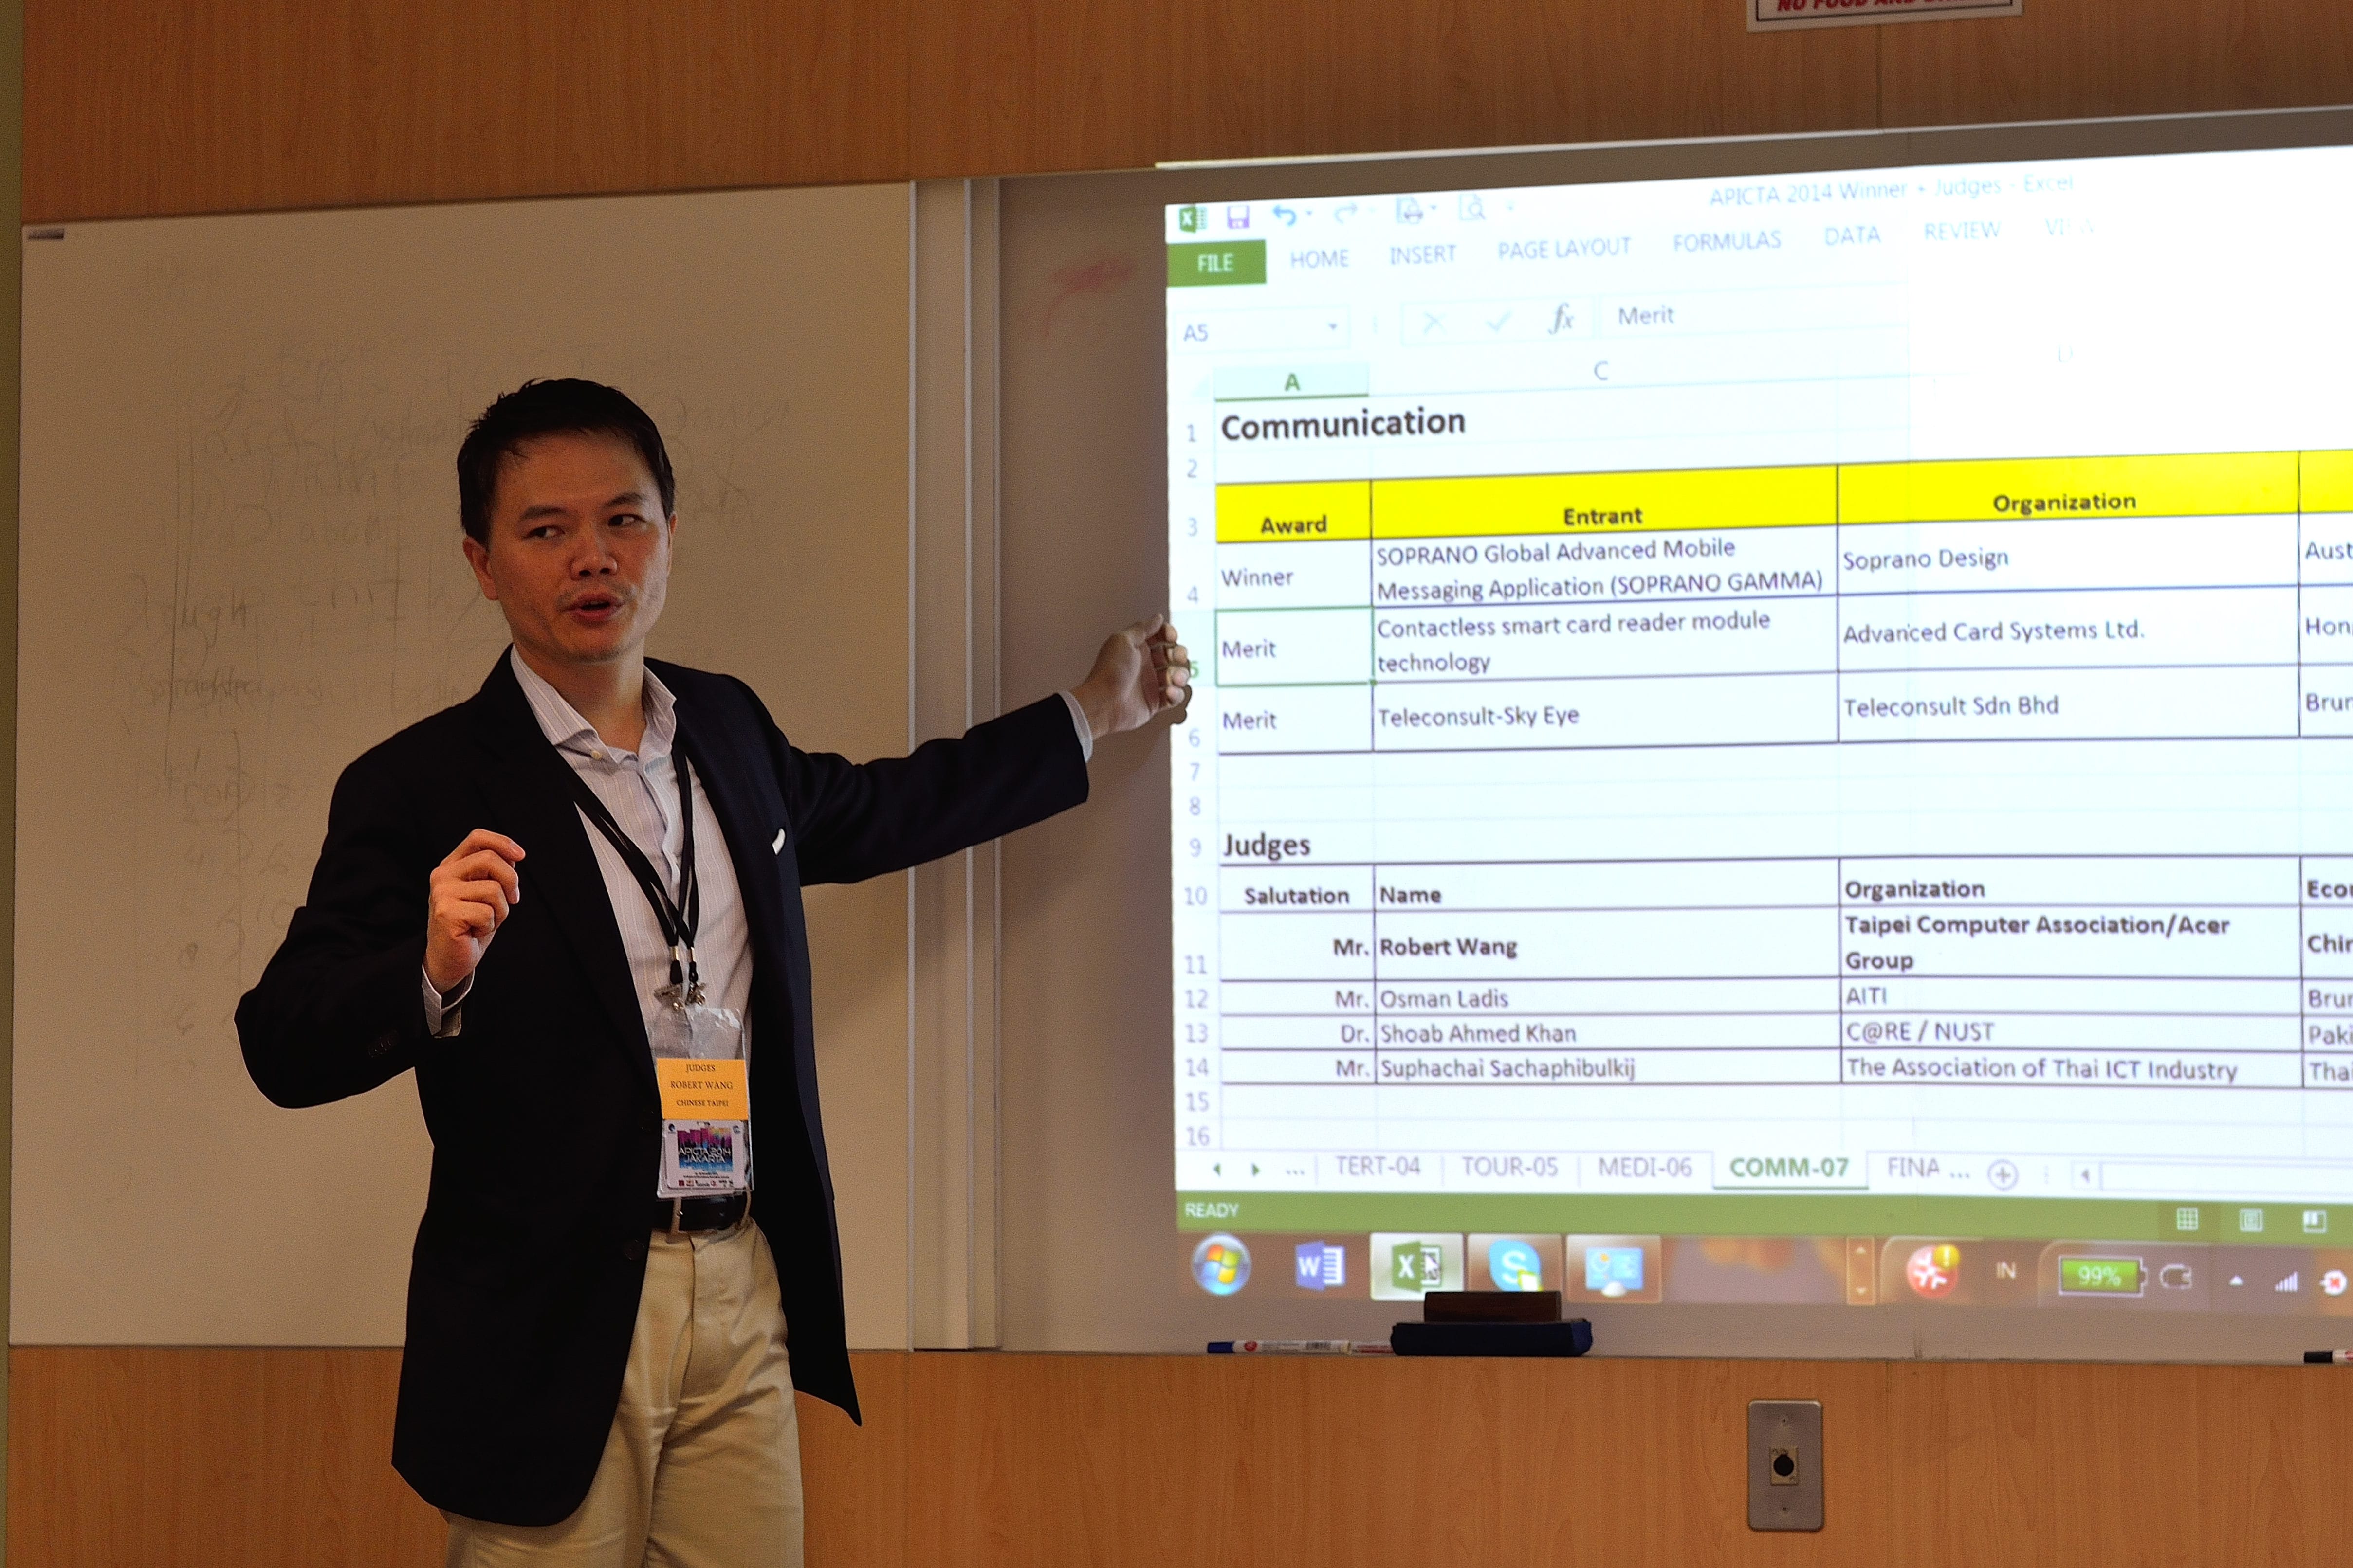Click the Cancel X icon in formula bar

tap(1433, 322)
